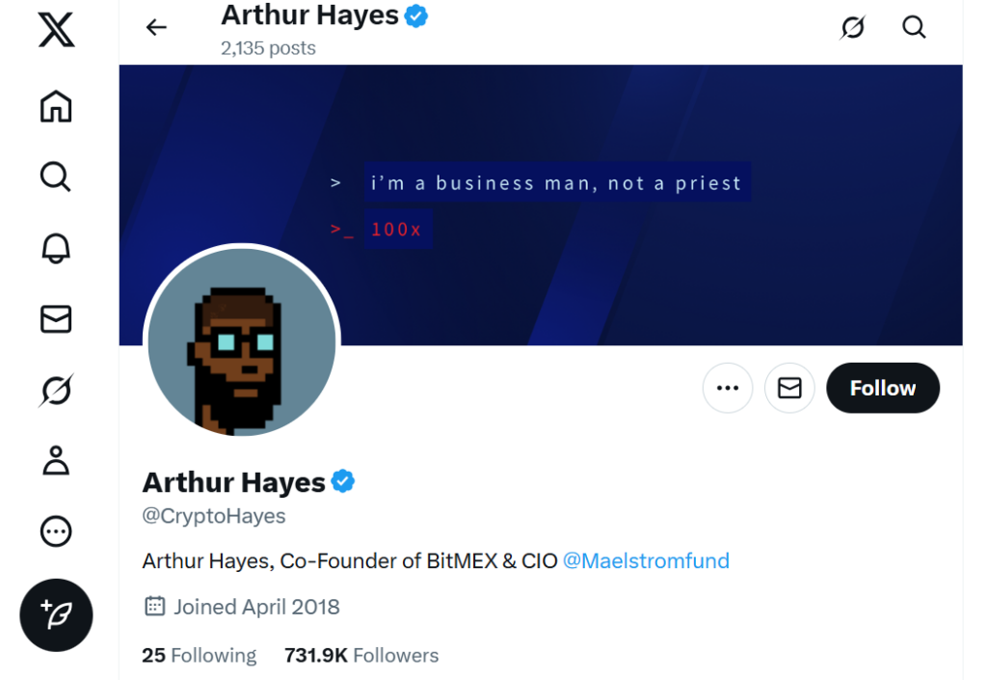Viewport: 987px width, 680px height.
Task: Open Grok icon in sidebar
Action: pyautogui.click(x=56, y=390)
